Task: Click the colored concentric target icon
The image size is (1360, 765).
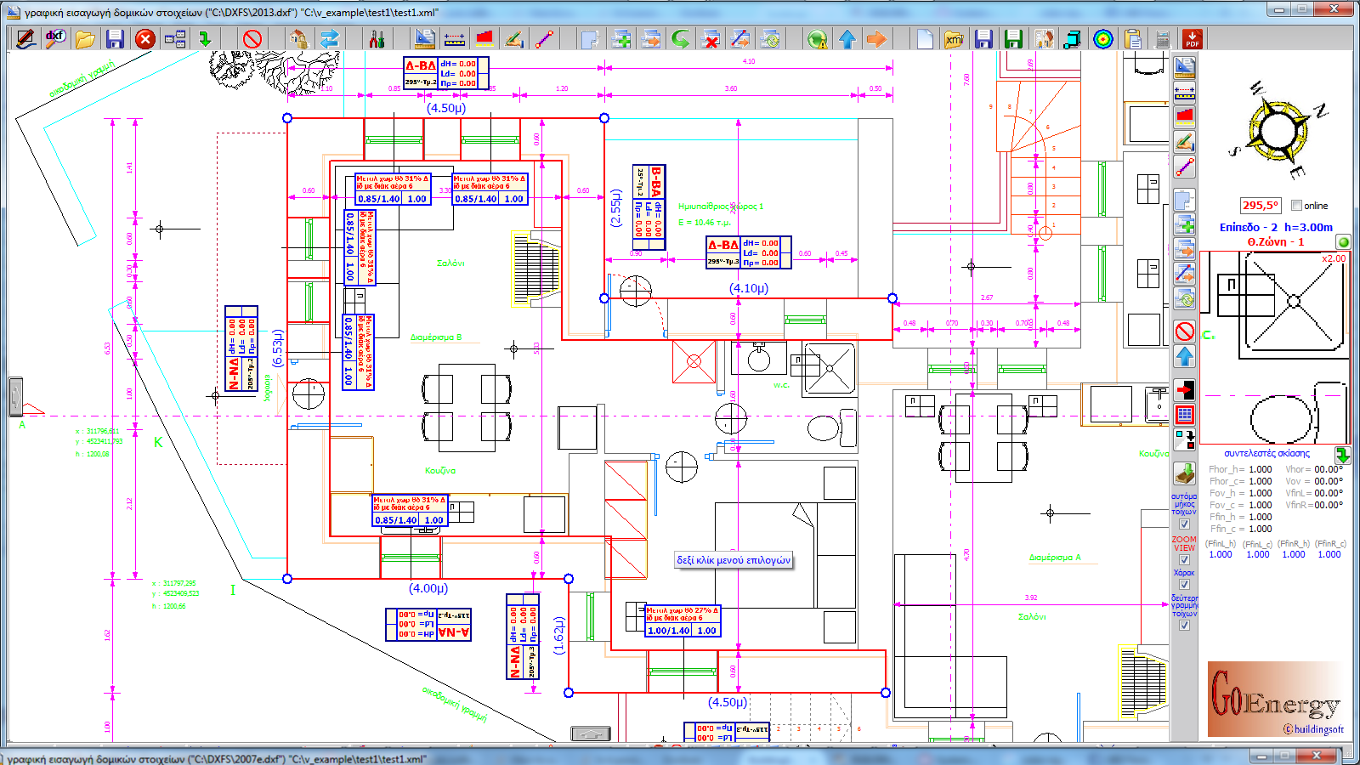Action: 1102,39
